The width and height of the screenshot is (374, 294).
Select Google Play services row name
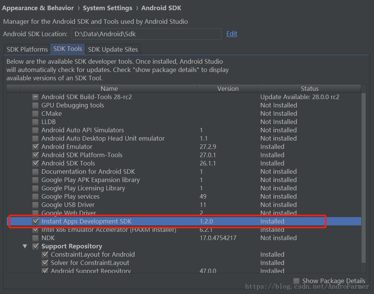[x=70, y=196]
